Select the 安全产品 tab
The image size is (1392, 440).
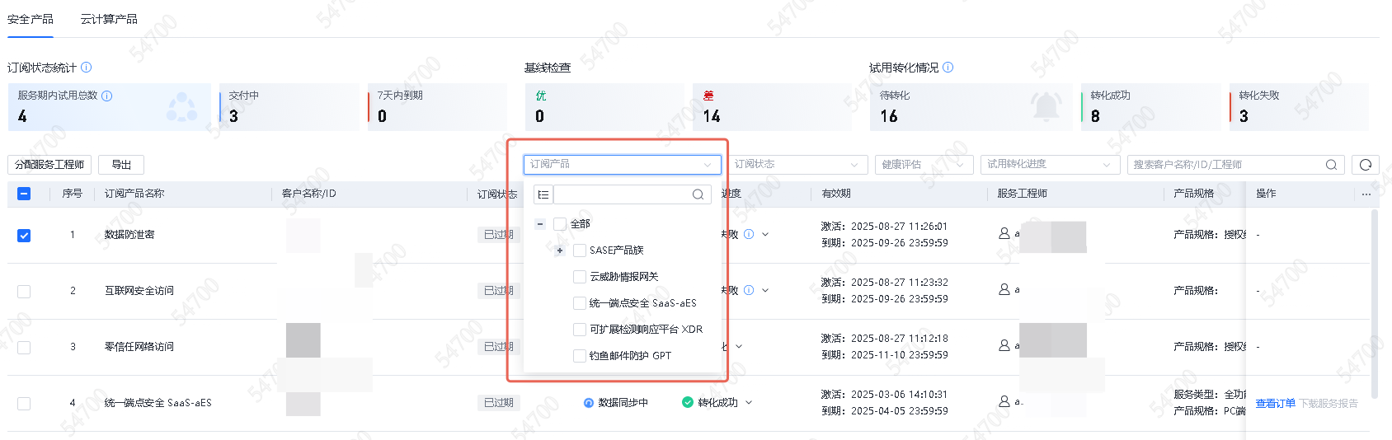pos(31,19)
